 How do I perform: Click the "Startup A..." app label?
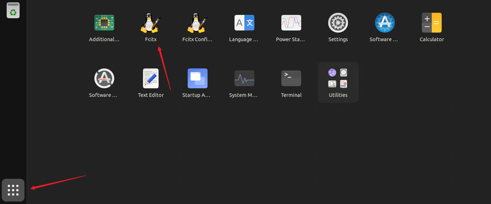[x=197, y=95]
